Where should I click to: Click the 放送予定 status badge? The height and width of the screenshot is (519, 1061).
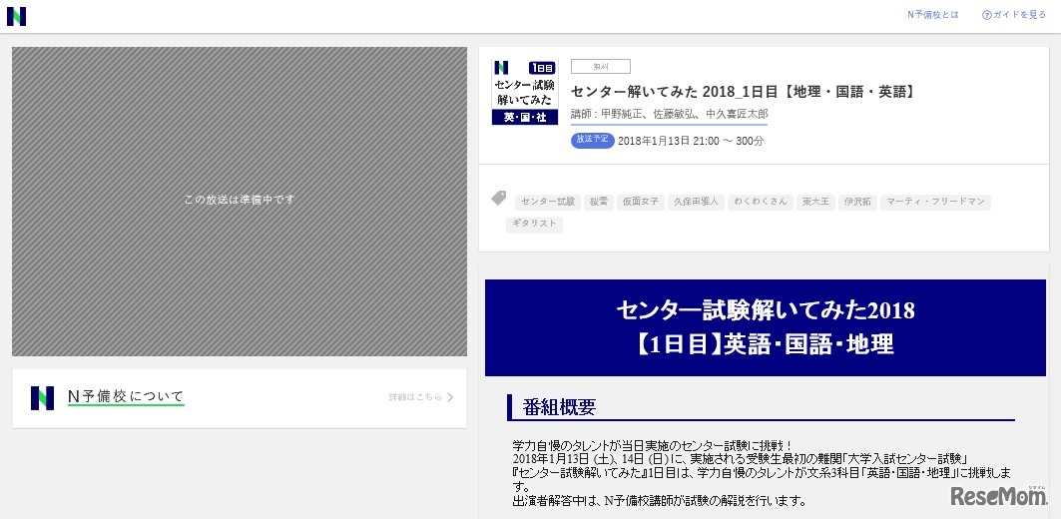(593, 140)
